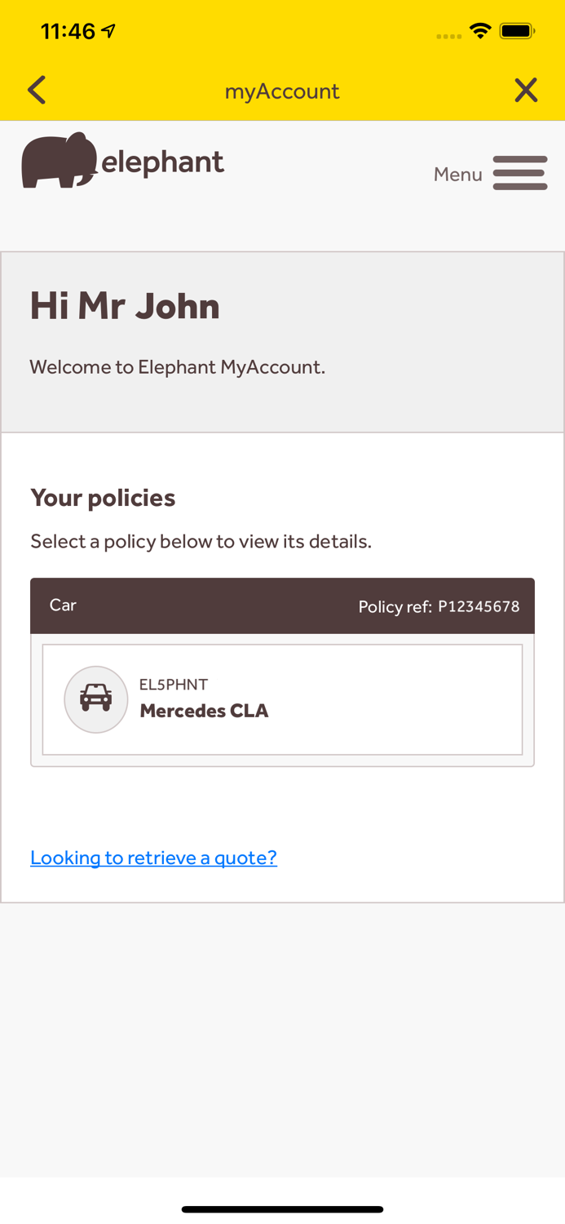
Task: Tap the Mercedes CLA vehicle name
Action: point(204,711)
